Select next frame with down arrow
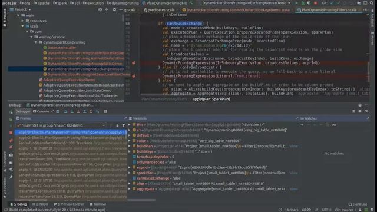Viewport: 377px width, 212px height. [x=117, y=125]
